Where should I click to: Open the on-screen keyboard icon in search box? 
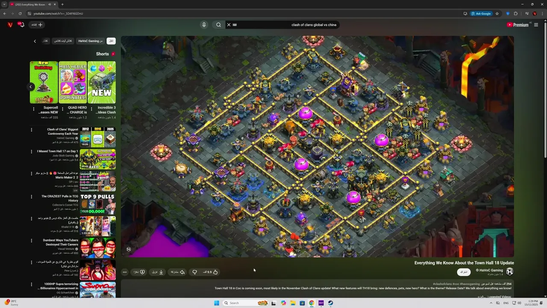(x=235, y=25)
